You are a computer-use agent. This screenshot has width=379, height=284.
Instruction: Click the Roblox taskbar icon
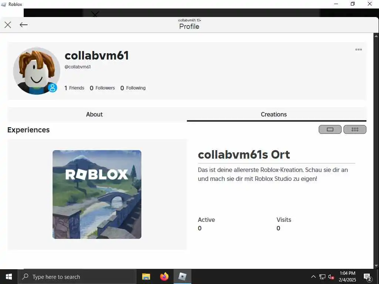pyautogui.click(x=182, y=277)
